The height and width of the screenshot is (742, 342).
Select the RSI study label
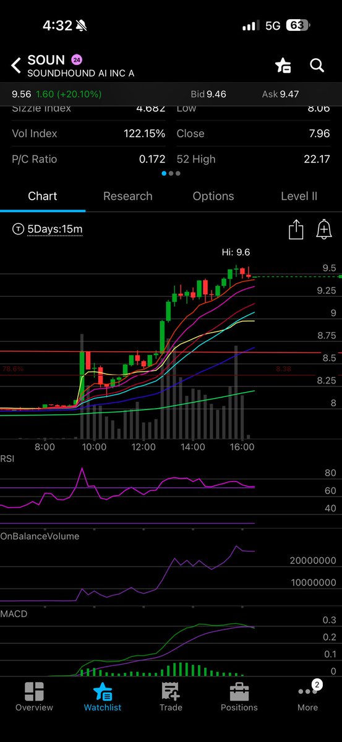pos(8,458)
